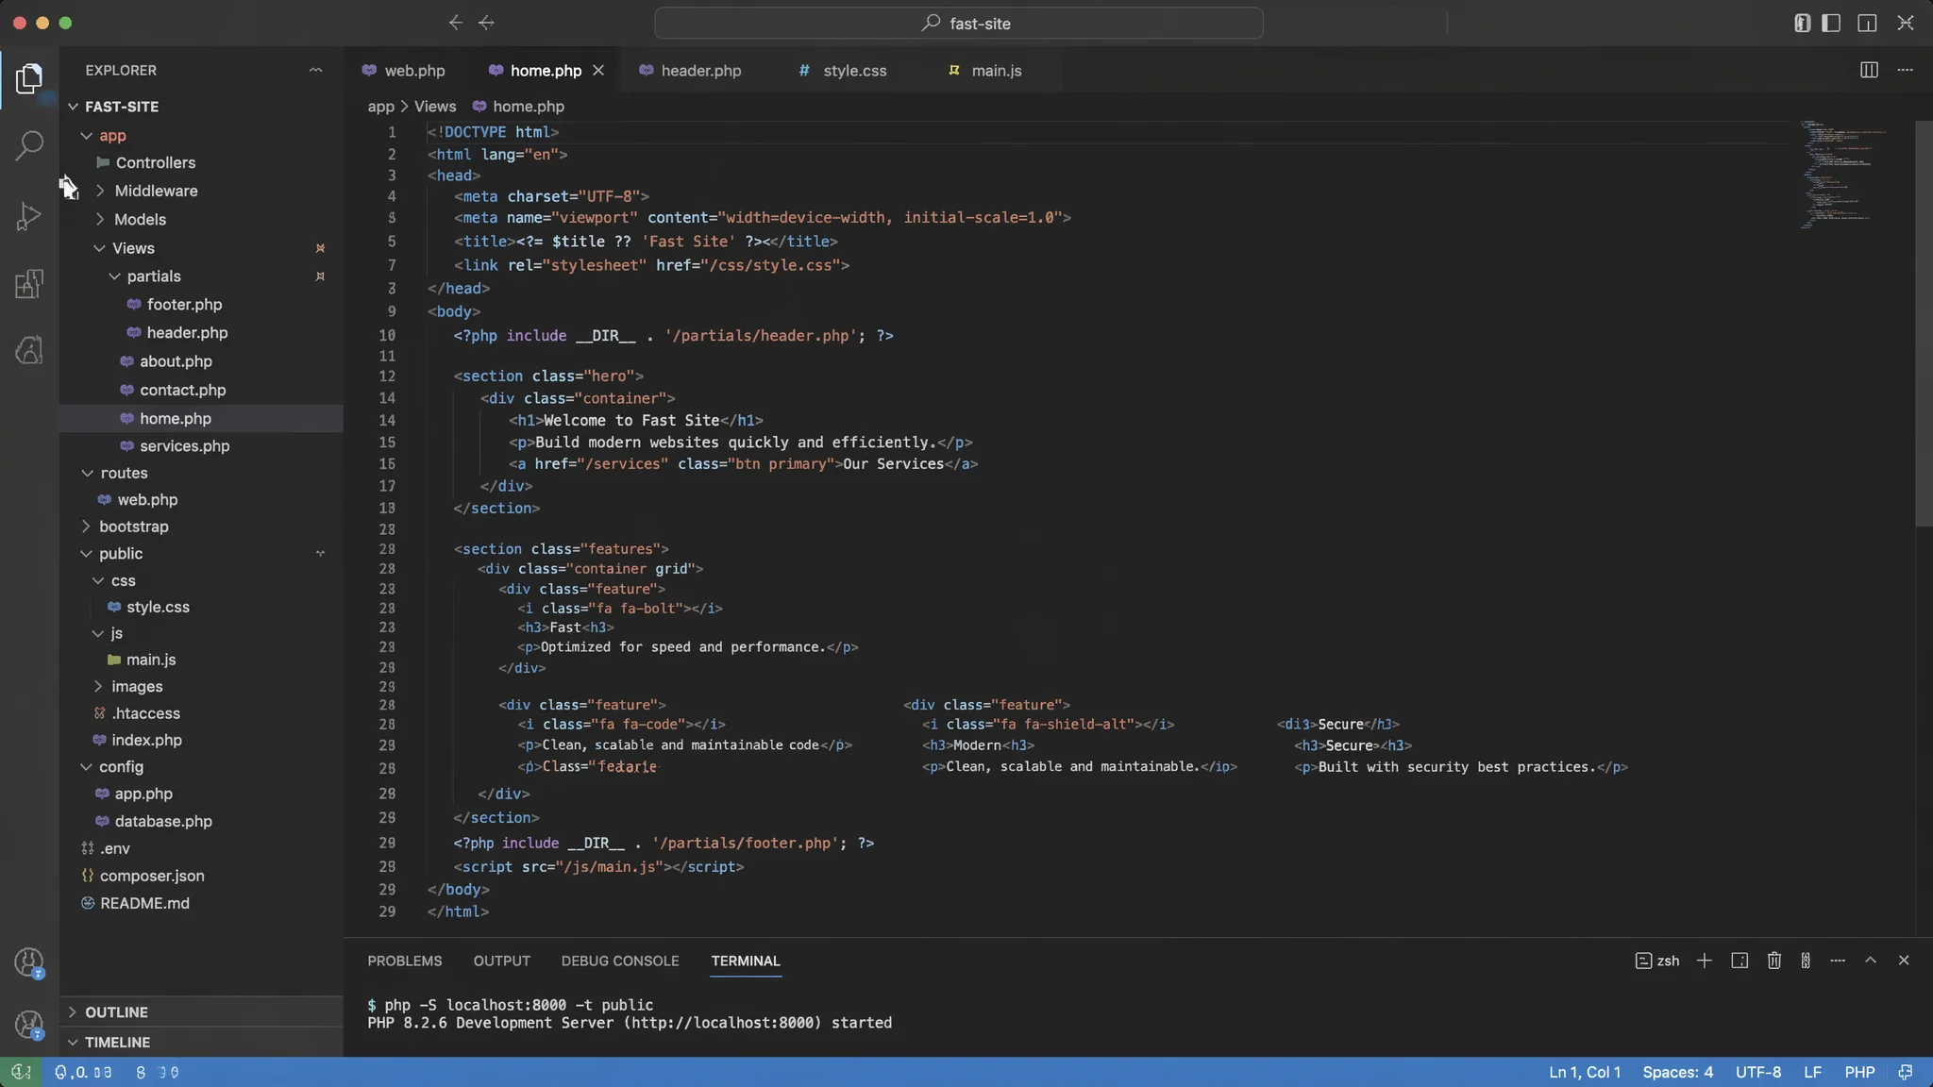
Task: Click the editor minimap preview
Action: tap(1845, 176)
